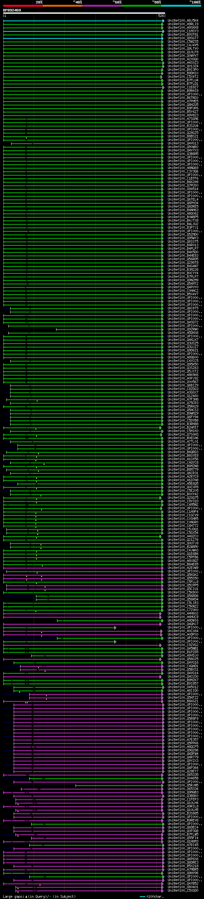Open hit UniRef100_A9RLI9
204x899 pixels.
(183, 24)
